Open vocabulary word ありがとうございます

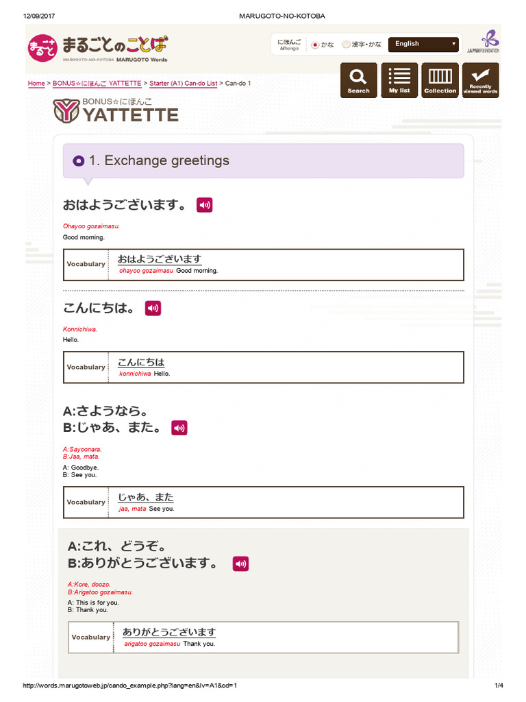click(169, 632)
